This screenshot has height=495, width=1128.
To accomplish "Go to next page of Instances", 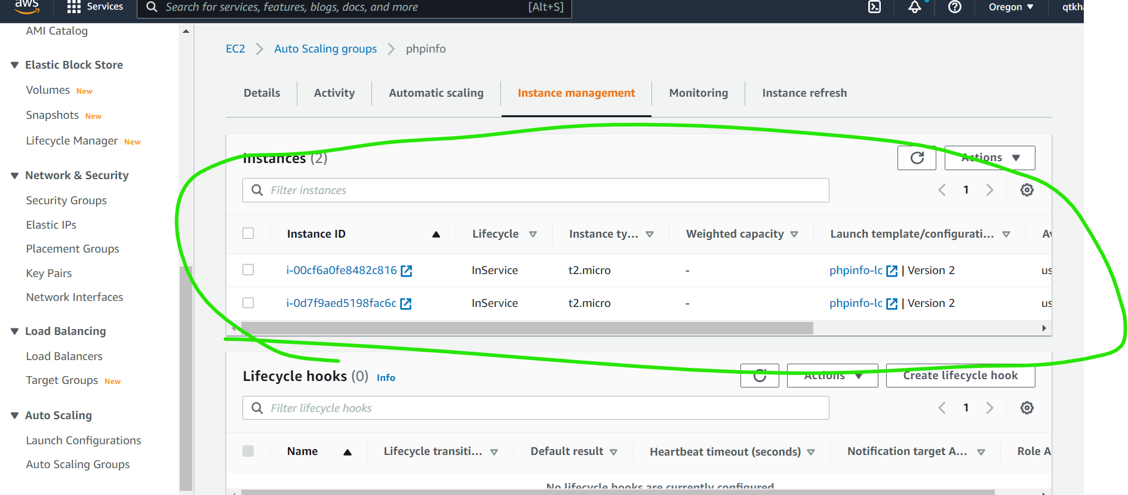I will (x=989, y=190).
